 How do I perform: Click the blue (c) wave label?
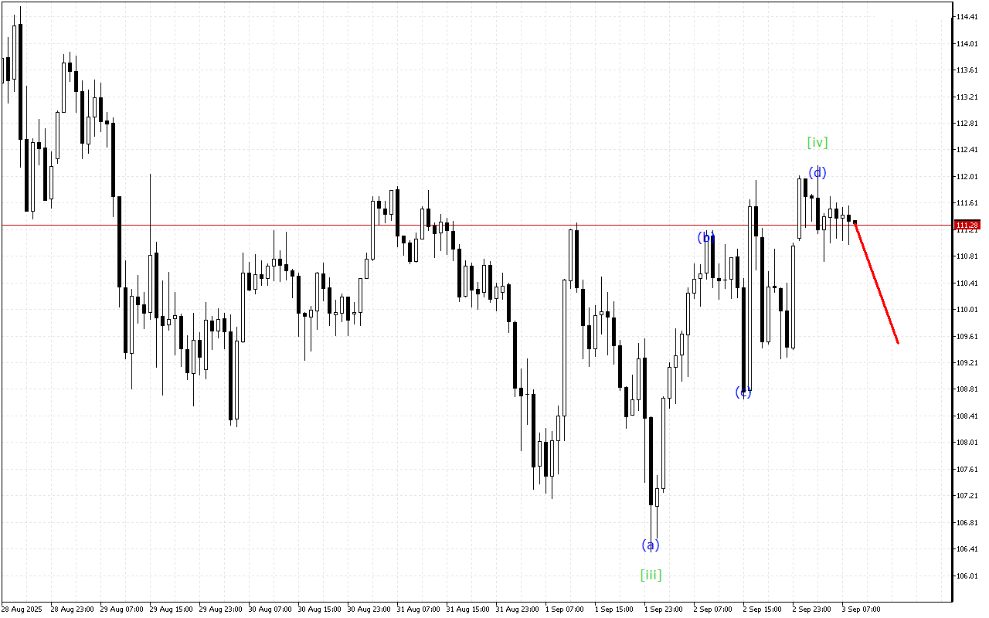tap(743, 392)
